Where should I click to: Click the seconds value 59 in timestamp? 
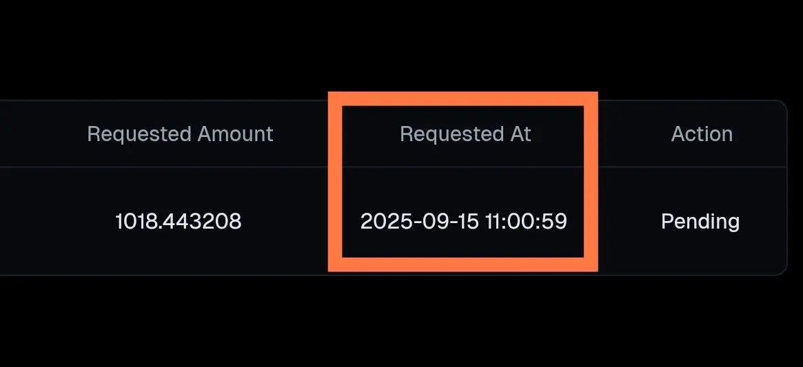(555, 222)
